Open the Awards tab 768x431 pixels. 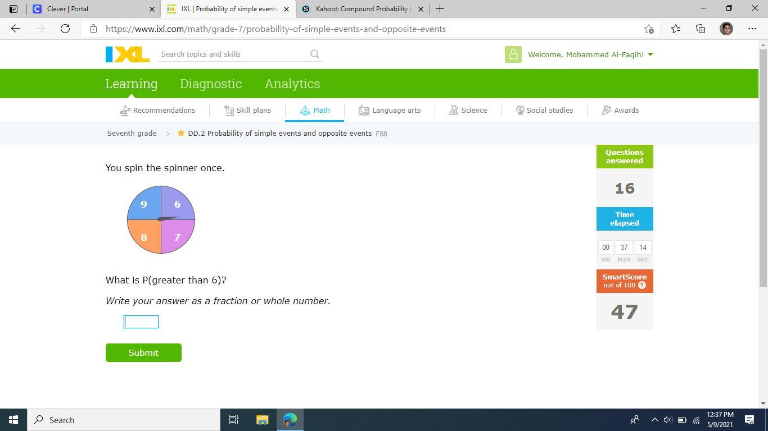point(620,111)
